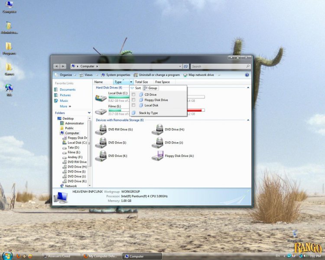325x260 pixels.
Task: Select the DVD RW Drive (G:) icon
Action: click(101, 130)
